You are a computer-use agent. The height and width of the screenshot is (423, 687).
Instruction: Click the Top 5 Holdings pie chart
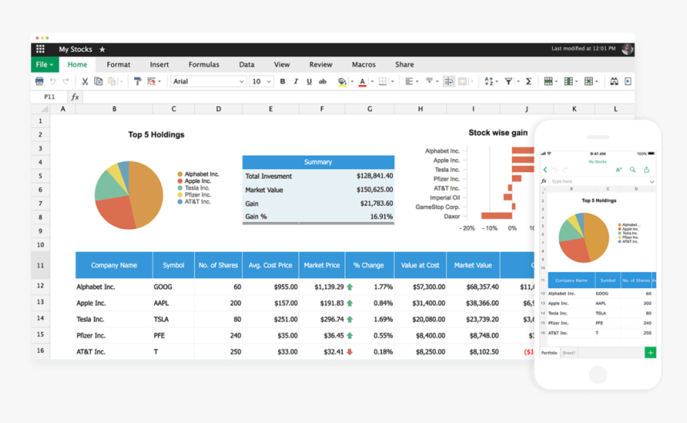click(129, 195)
